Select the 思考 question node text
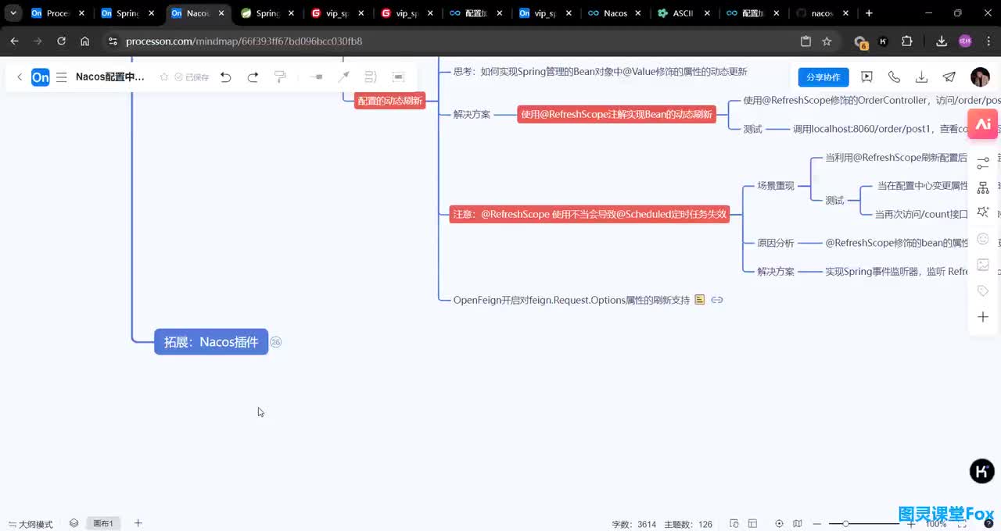Screen dimensions: 1001x531 600,72
